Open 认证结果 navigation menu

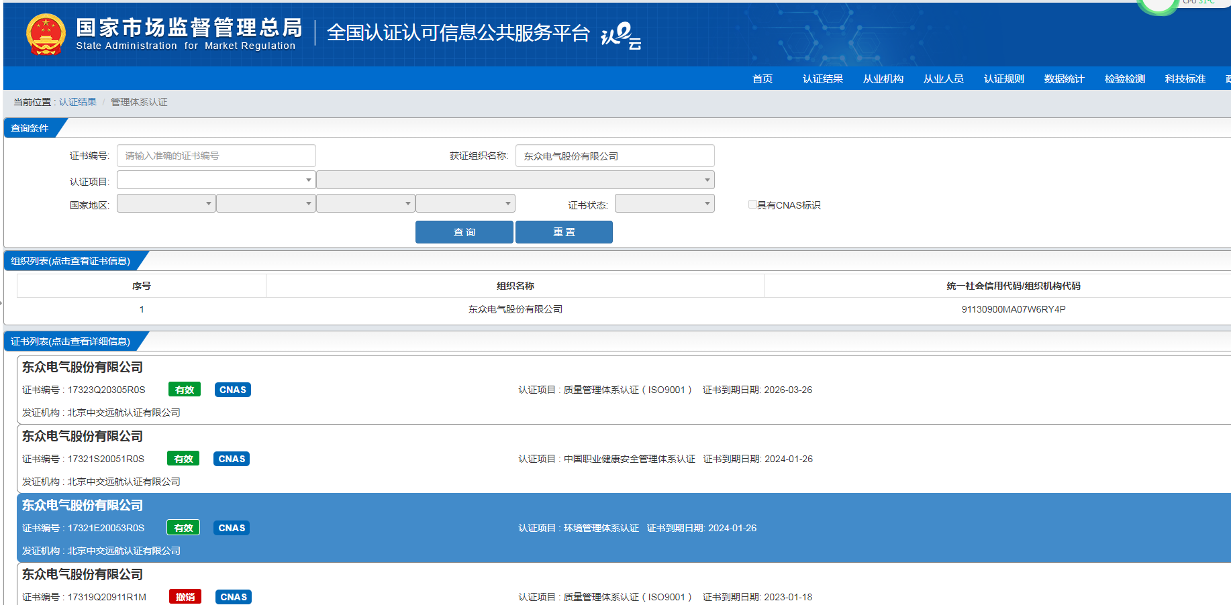[823, 79]
